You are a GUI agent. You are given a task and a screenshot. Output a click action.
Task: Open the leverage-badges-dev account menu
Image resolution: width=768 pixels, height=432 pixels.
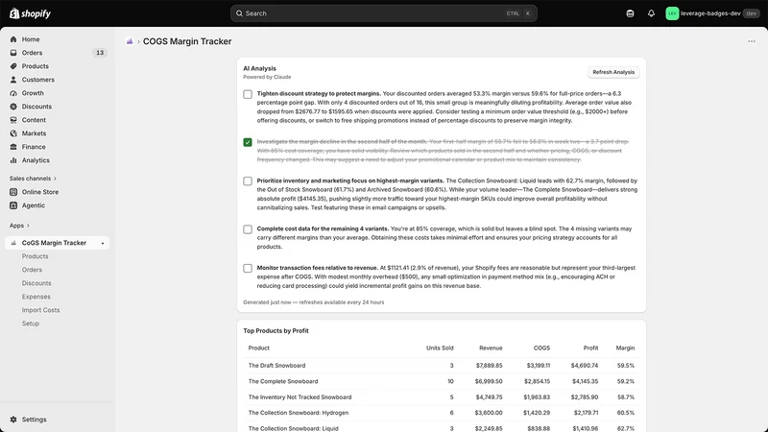tap(712, 13)
